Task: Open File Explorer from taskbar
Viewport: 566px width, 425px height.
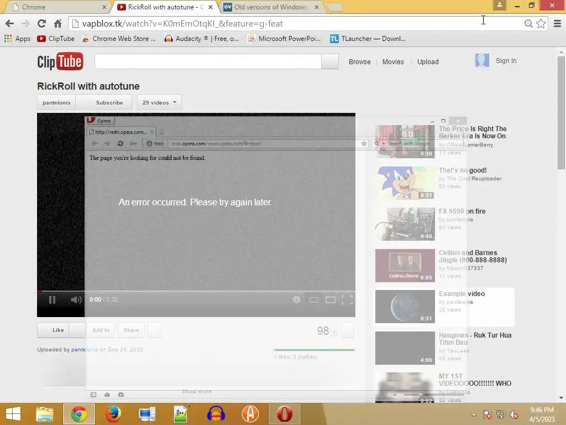Action: [44, 414]
